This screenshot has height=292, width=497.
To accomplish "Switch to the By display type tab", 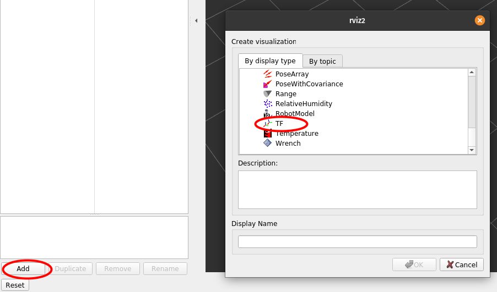I will 270,60.
